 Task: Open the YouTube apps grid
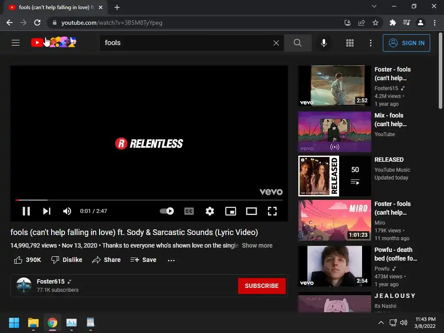point(350,43)
